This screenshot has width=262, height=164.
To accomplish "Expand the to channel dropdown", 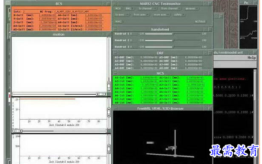I will [147, 8].
